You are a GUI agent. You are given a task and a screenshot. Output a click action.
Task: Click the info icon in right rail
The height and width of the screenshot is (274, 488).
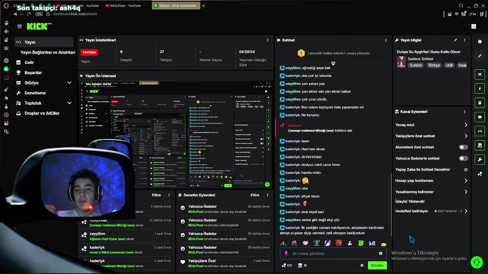tap(480, 41)
